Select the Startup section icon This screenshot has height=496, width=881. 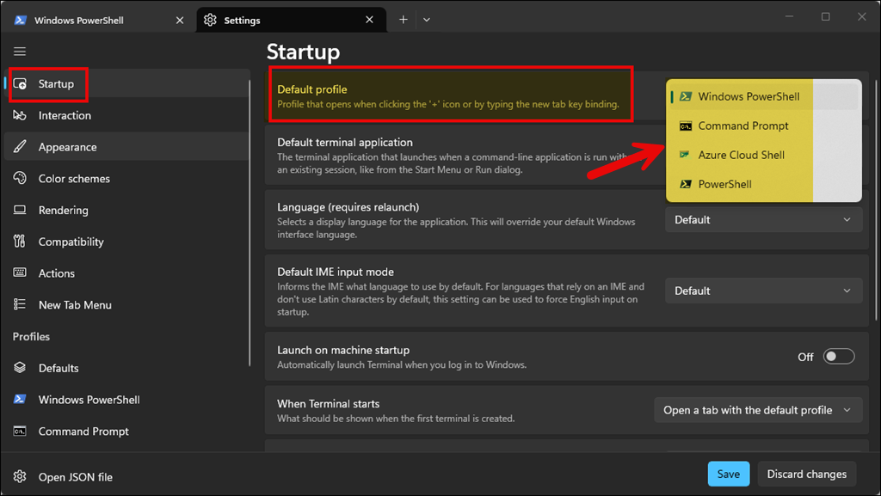click(21, 83)
